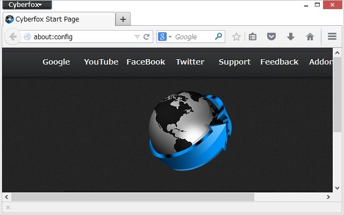This screenshot has height=215, width=344.
Task: Open the FaceBook link
Action: click(146, 62)
